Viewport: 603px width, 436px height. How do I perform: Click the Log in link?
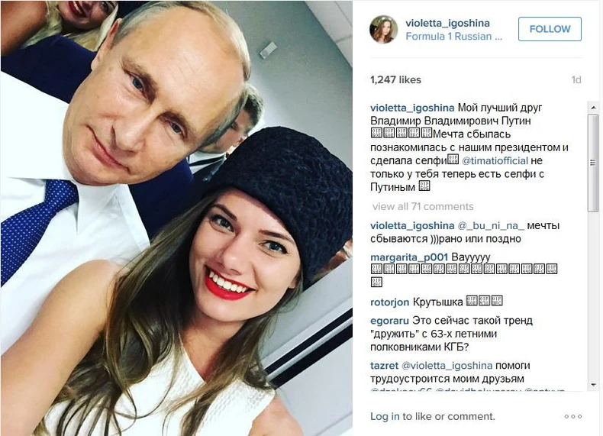pos(385,416)
